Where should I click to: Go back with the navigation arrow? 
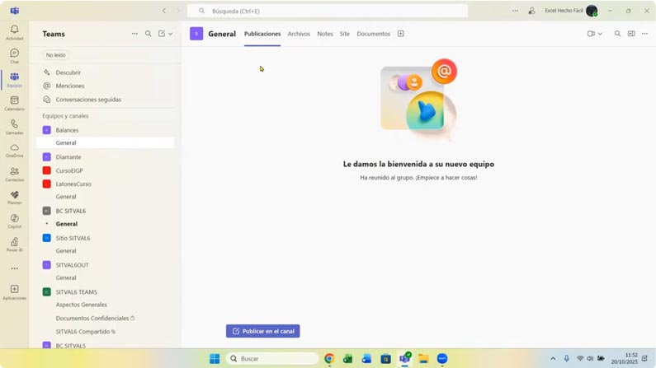click(164, 11)
